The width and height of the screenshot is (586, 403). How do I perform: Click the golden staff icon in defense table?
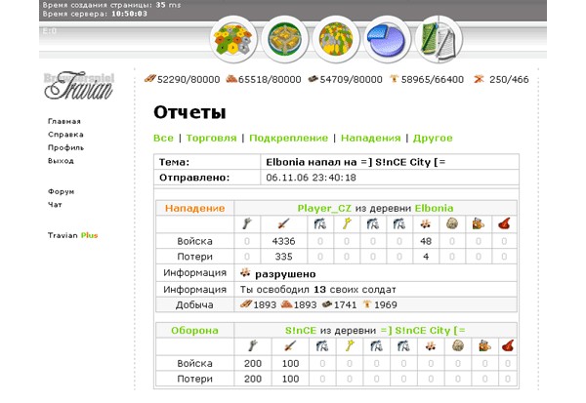coord(350,346)
